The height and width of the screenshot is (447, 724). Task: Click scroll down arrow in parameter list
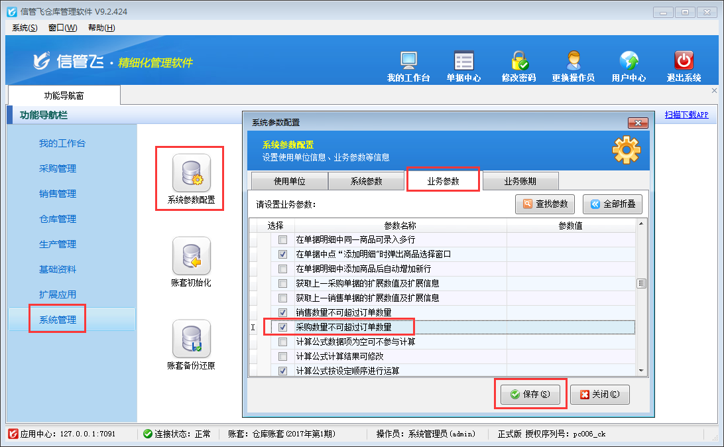click(x=641, y=370)
